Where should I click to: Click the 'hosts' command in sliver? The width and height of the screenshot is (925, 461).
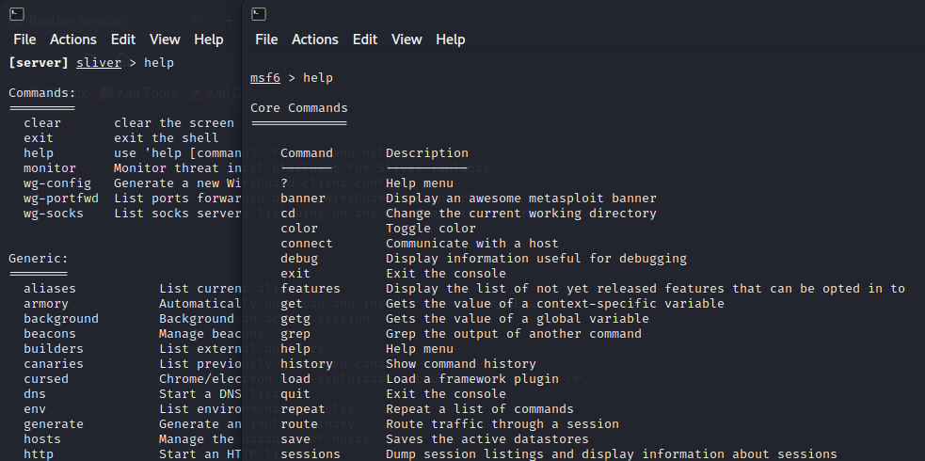click(x=42, y=439)
